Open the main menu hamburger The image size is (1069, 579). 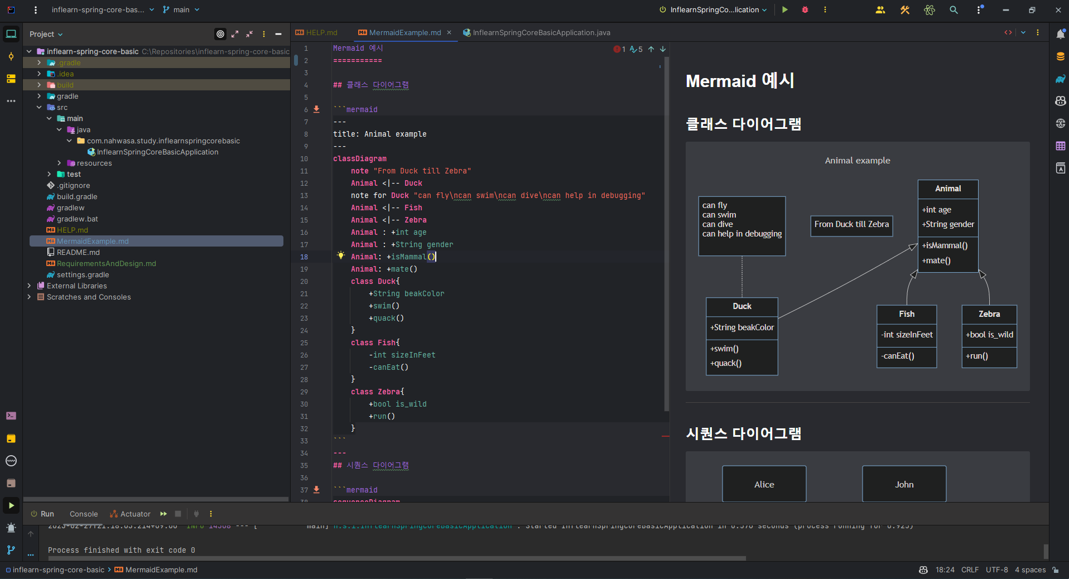pyautogui.click(x=36, y=9)
